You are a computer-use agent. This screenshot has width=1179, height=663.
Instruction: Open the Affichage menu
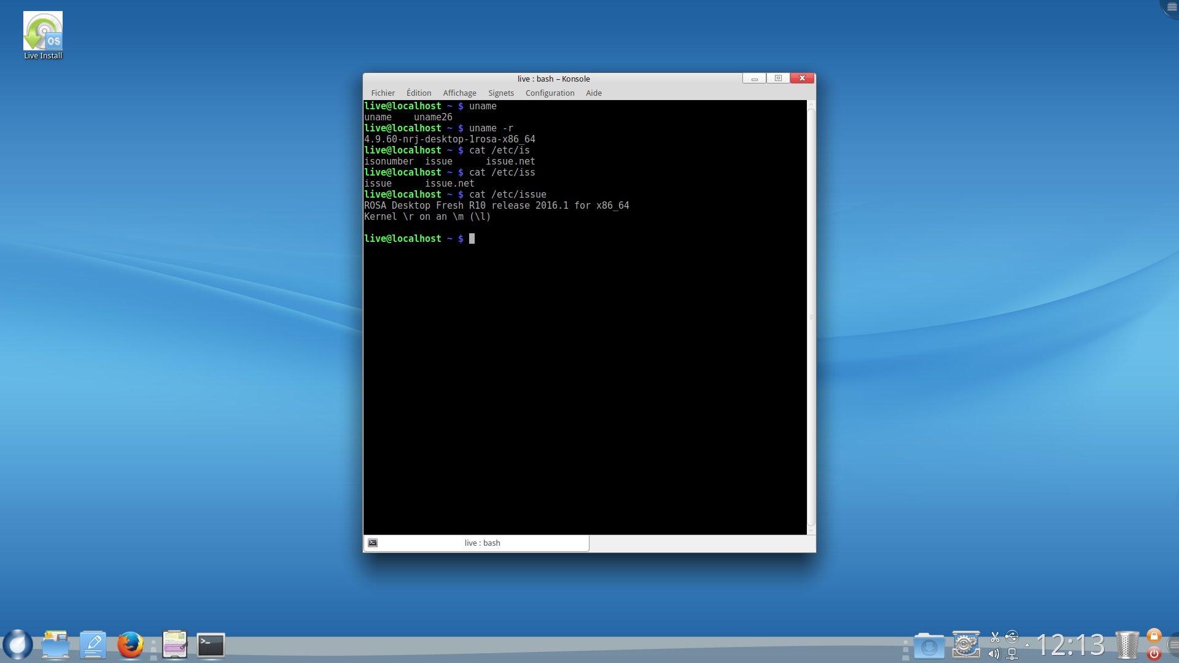(x=459, y=93)
